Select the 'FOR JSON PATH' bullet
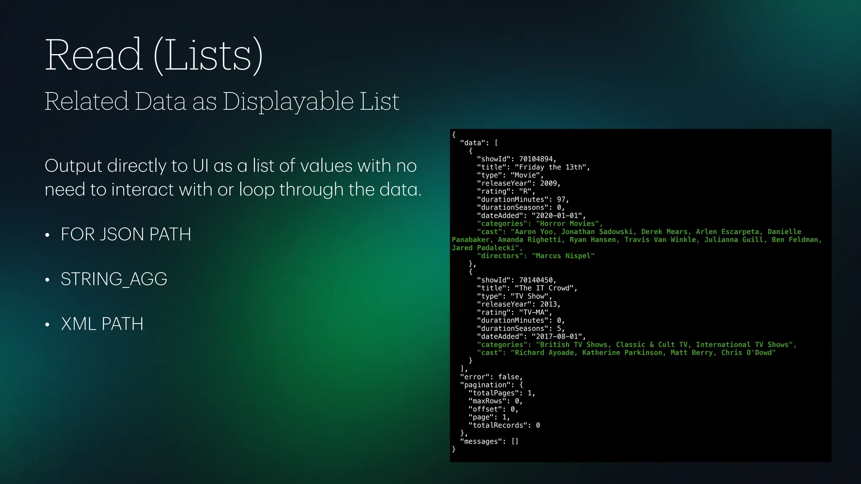 (126, 234)
